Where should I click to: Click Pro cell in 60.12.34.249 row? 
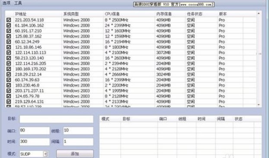click(222, 42)
